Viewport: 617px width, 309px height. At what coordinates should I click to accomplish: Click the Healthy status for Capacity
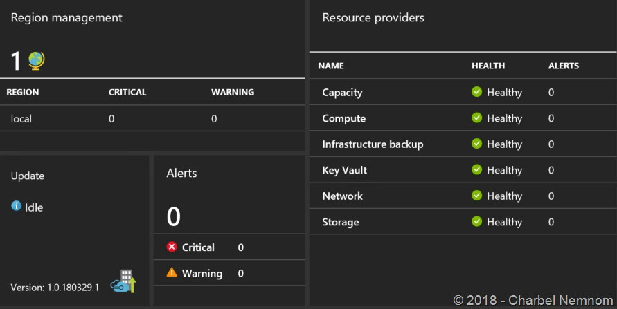(504, 93)
